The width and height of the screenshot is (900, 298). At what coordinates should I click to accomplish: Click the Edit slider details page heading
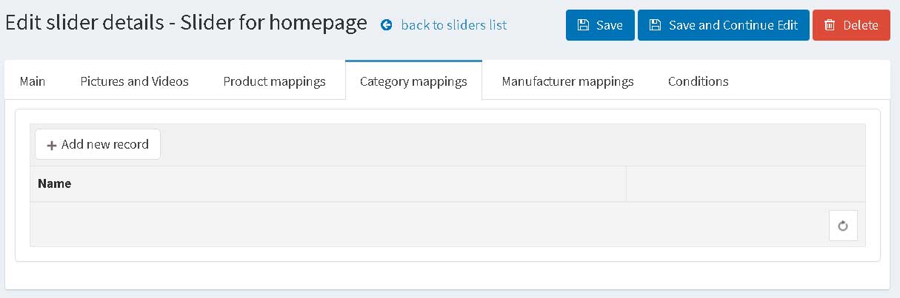[186, 23]
